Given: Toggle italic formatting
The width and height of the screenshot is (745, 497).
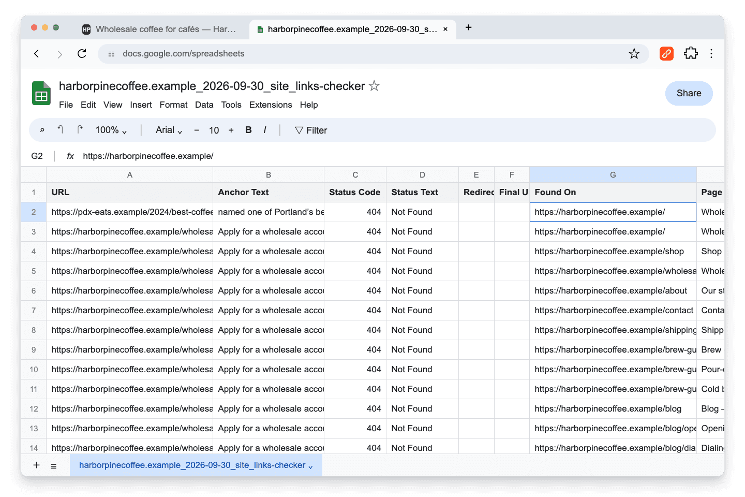Looking at the screenshot, I should (265, 130).
